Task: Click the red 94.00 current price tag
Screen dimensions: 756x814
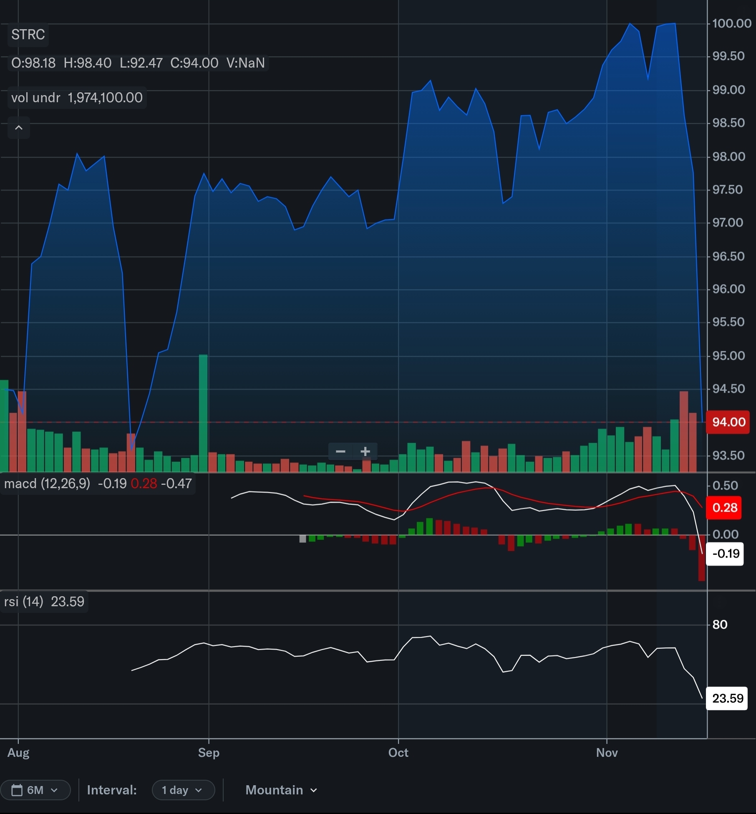Action: [728, 422]
